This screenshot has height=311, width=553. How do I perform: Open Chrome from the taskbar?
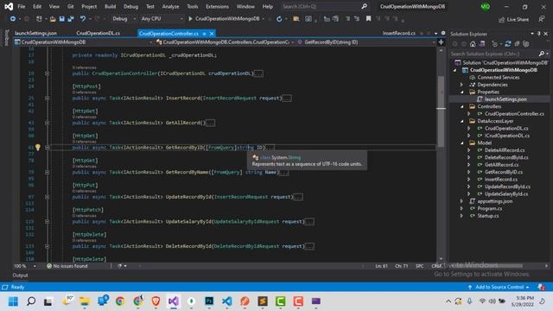120,301
